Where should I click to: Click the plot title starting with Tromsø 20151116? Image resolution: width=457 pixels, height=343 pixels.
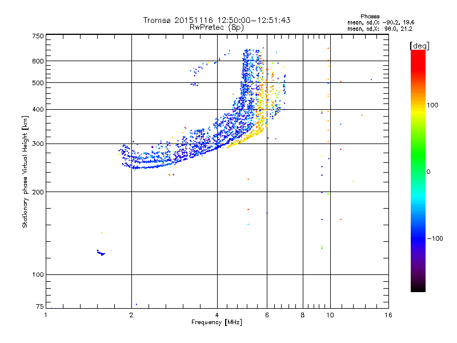(x=217, y=20)
